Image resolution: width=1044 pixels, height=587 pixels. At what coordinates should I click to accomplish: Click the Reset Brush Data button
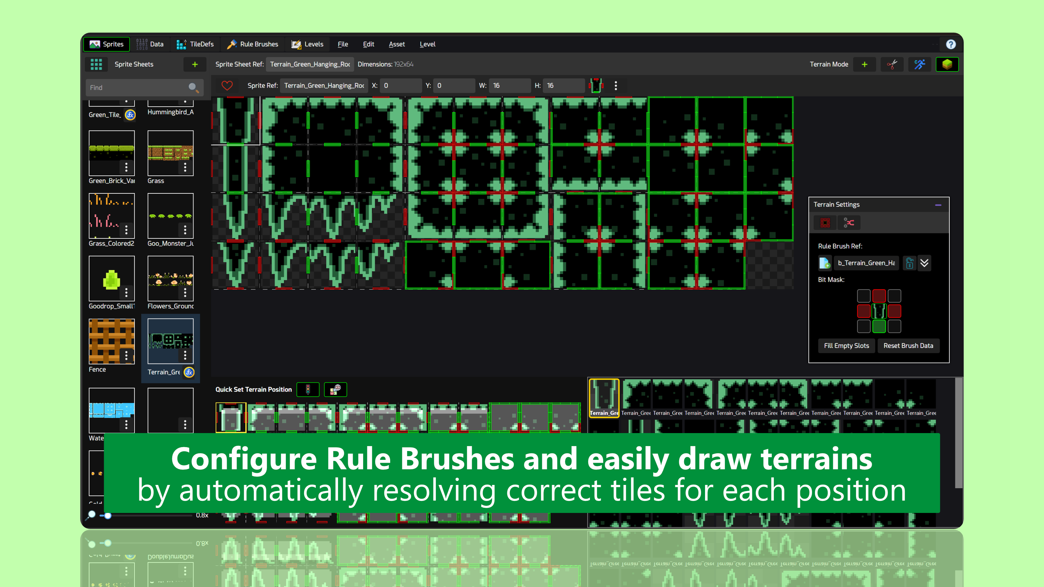click(908, 346)
